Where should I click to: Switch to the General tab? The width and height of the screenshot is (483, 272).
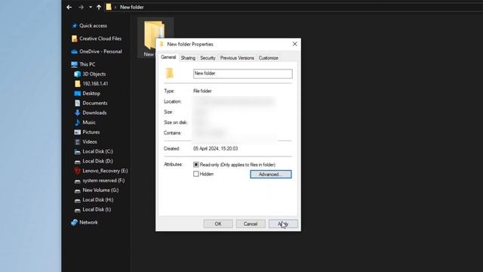[x=168, y=57]
